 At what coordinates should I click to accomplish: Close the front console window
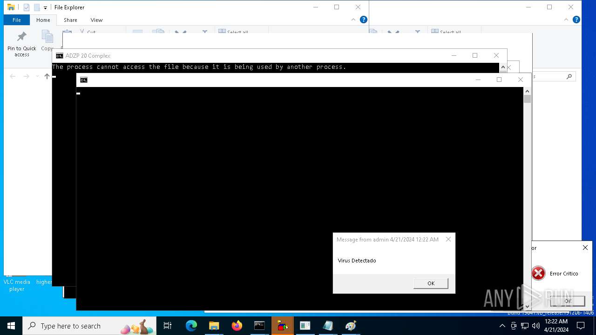point(521,80)
